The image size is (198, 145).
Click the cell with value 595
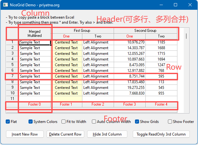(x=161, y=76)
